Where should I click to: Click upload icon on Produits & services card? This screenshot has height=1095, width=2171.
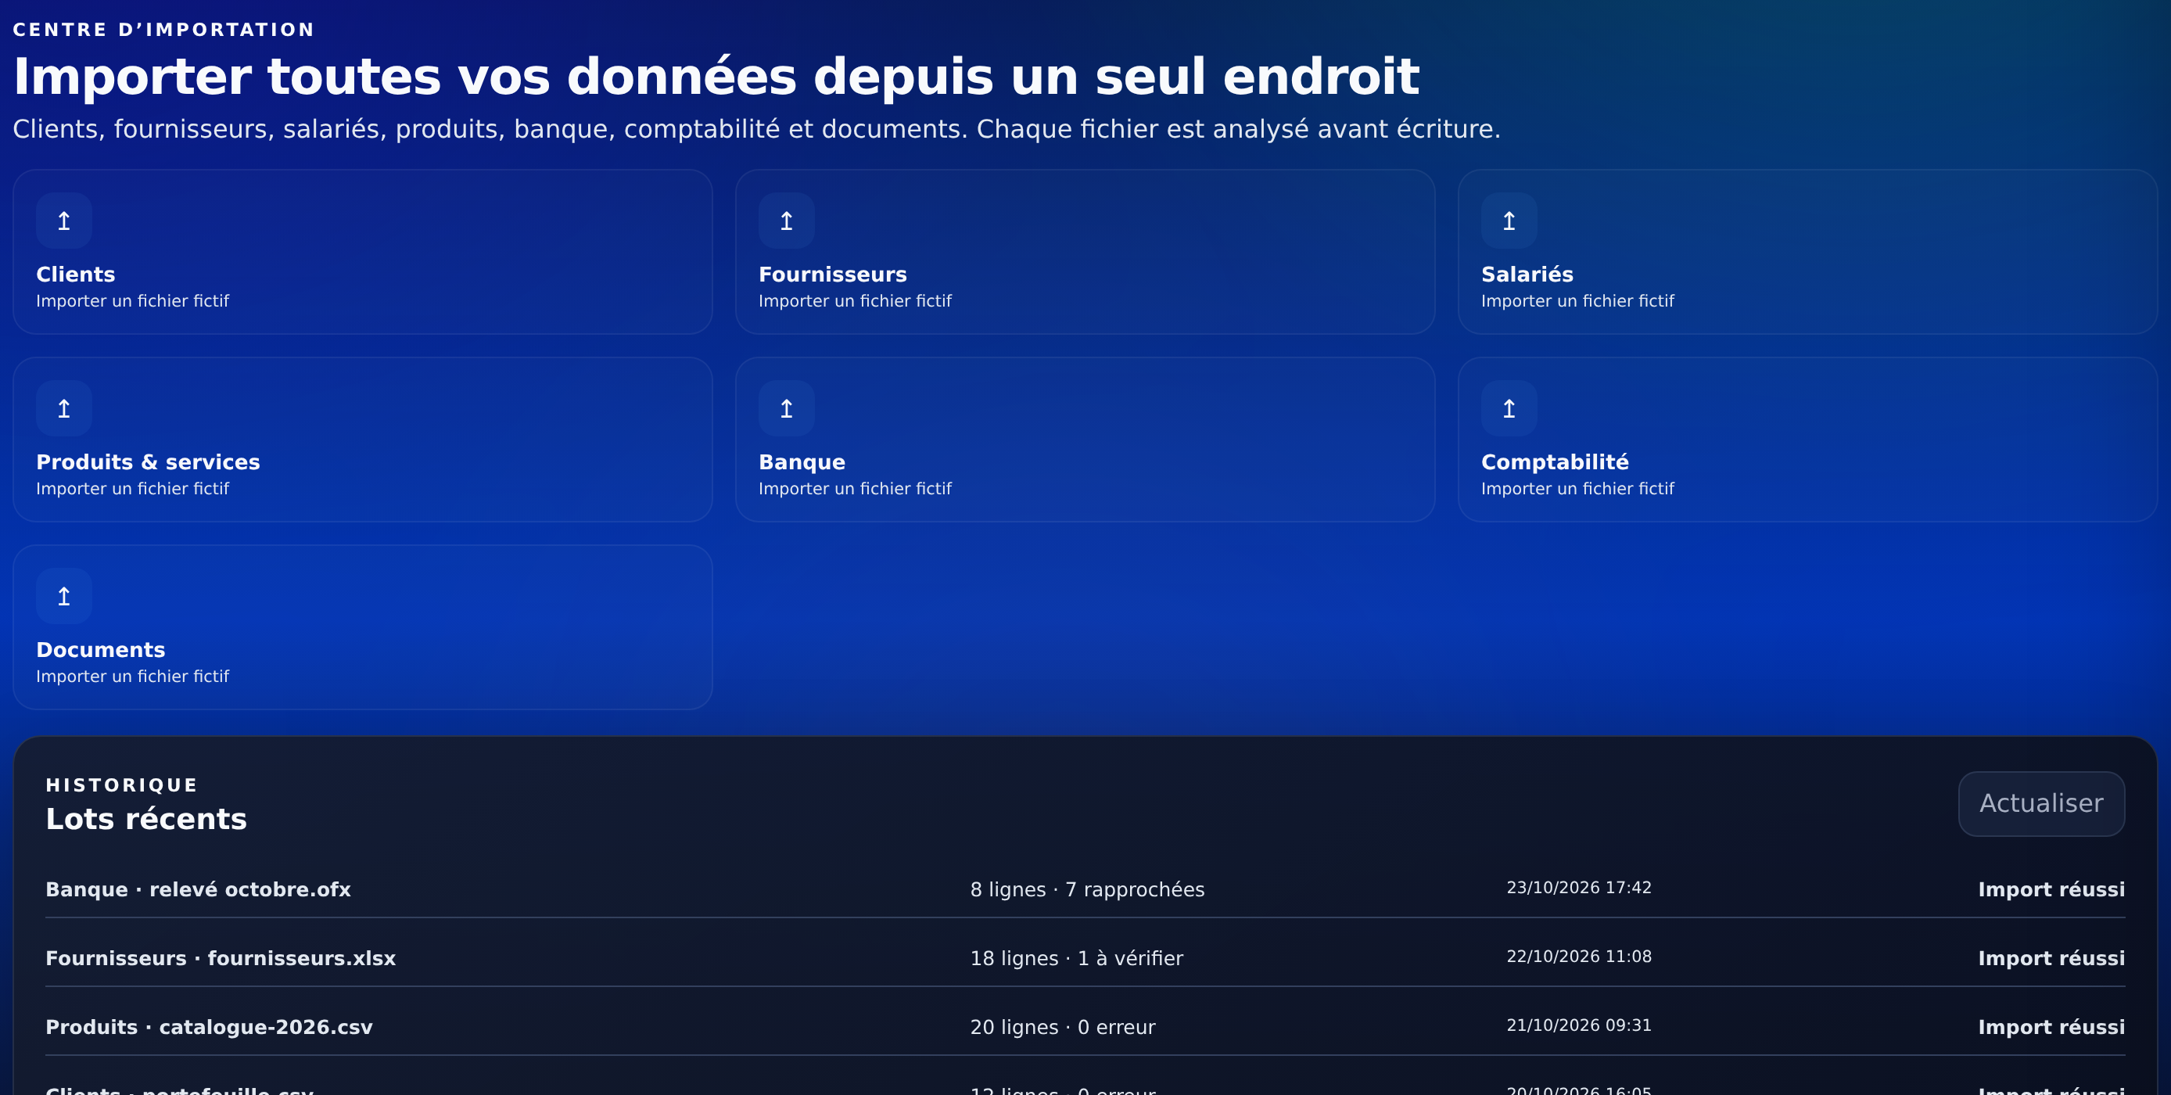[64, 409]
